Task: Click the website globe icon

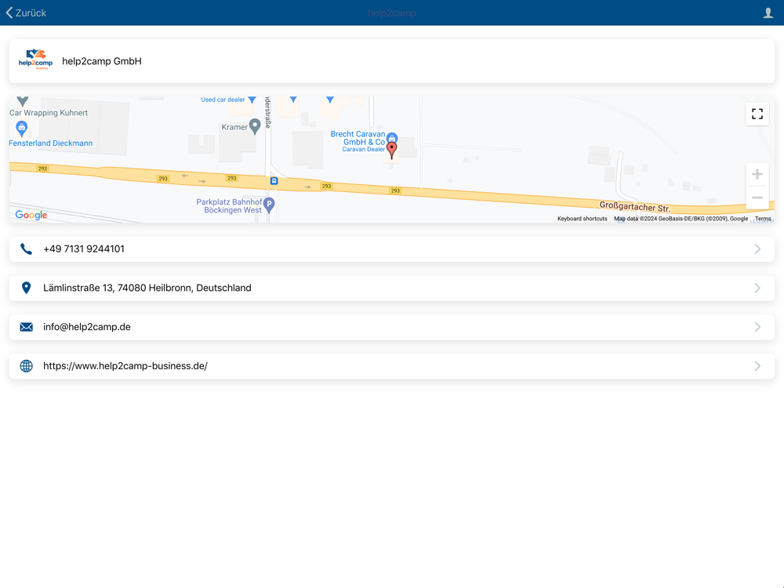Action: [26, 366]
